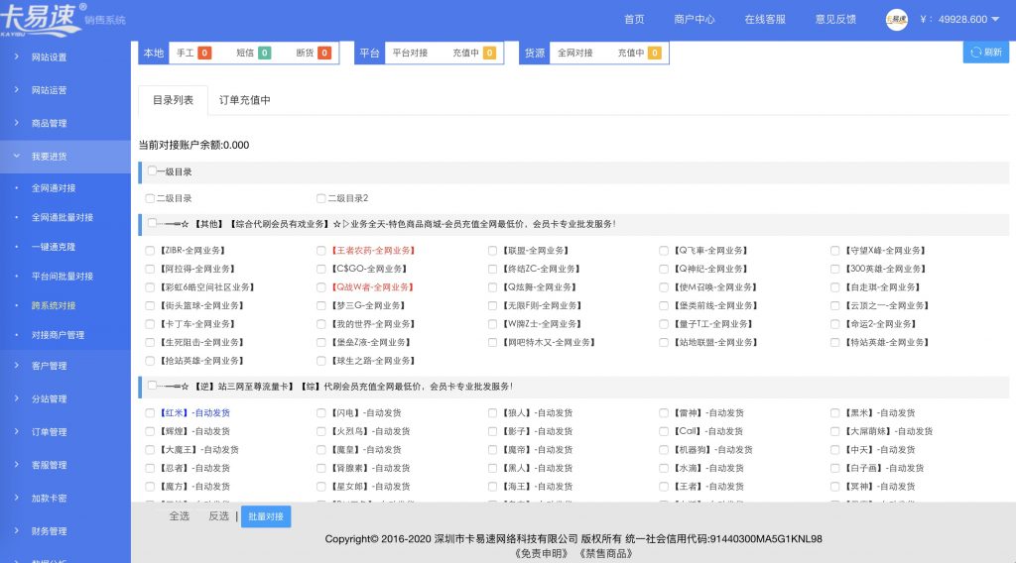Check the 【其他】综合代刷 category checkbox

(152, 223)
